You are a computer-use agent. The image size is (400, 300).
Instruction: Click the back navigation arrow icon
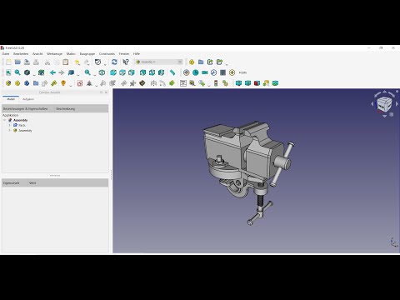tap(52, 72)
